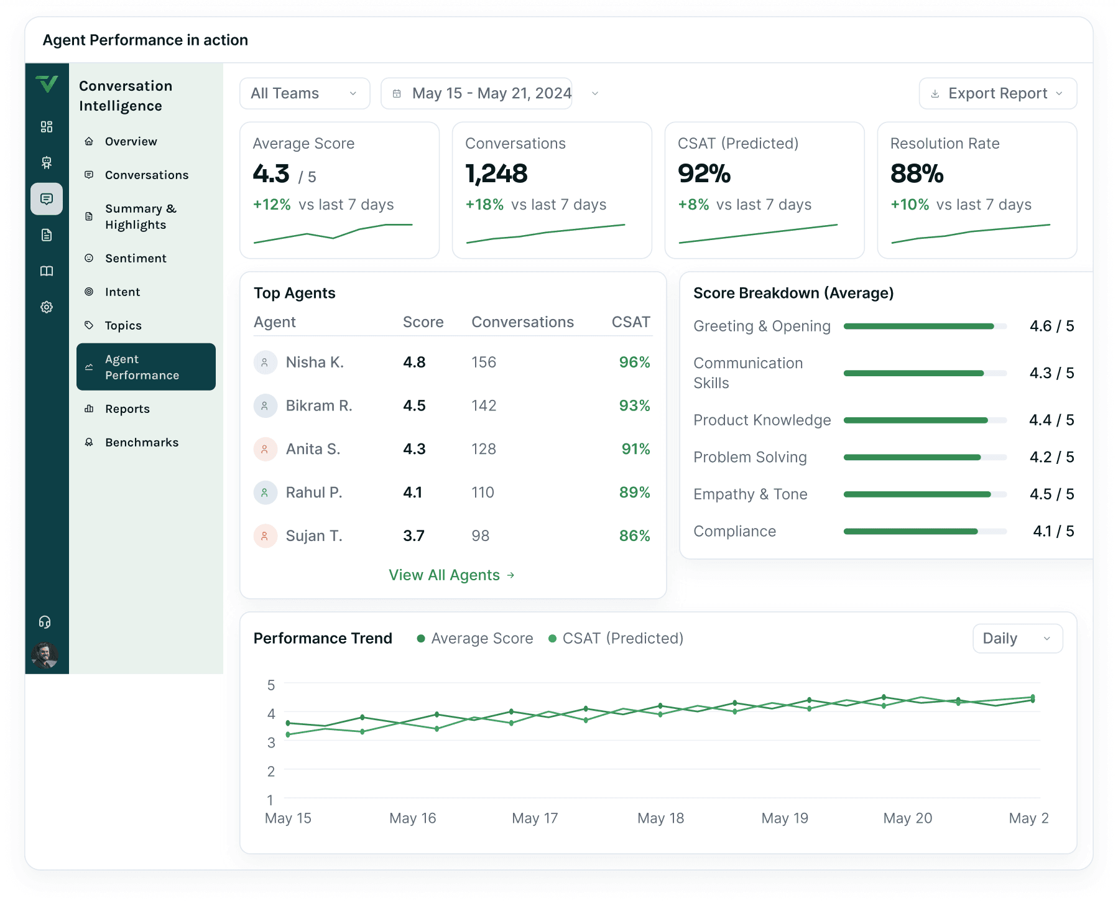
Task: Open Conversations menu item
Action: click(146, 175)
